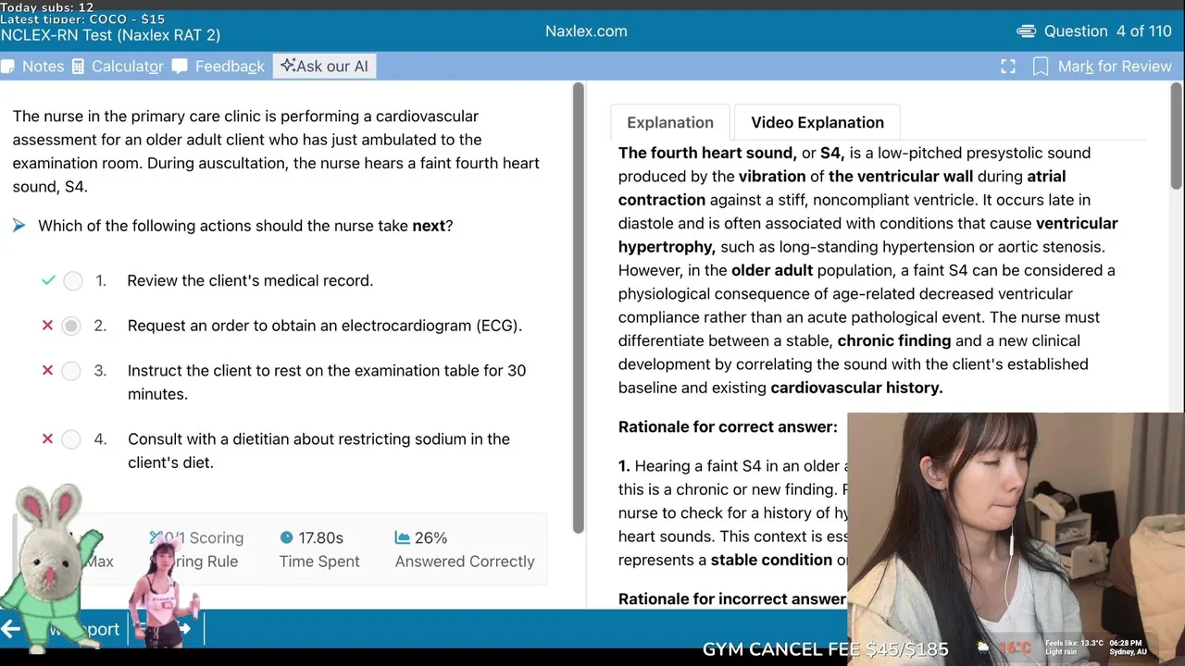Click 'GYM CANCEL FEE $45/$185' banner text
This screenshot has height=666, width=1185.
pos(826,649)
